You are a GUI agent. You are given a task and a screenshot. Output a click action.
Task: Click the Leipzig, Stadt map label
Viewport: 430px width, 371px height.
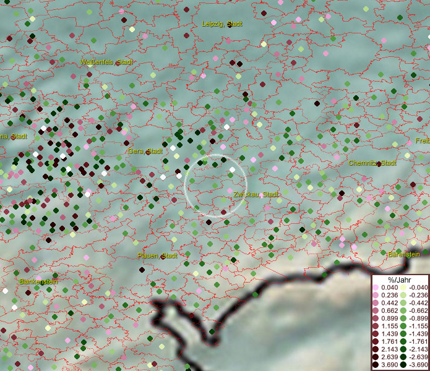click(x=222, y=24)
